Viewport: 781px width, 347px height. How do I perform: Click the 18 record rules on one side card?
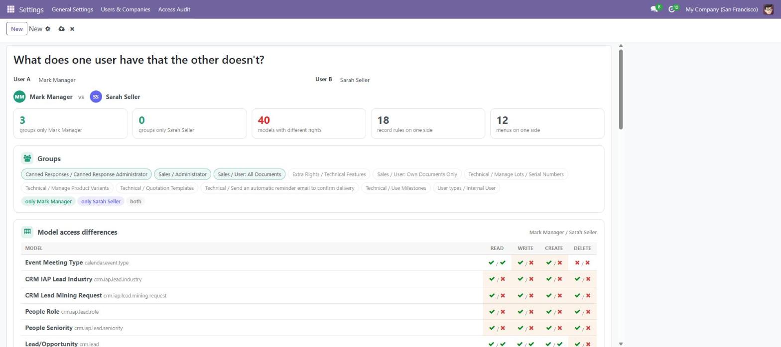(428, 123)
